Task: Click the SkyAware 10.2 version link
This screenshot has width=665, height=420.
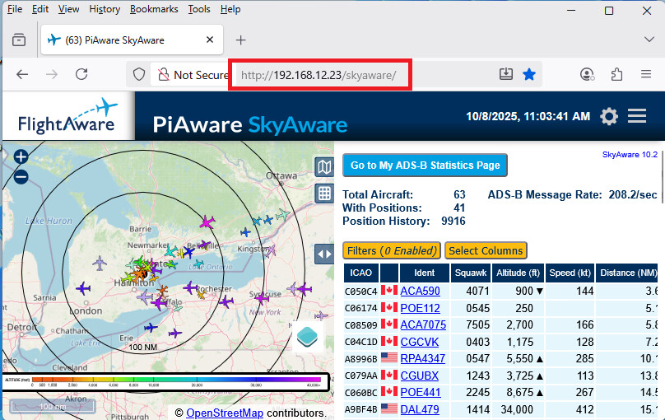Action: point(630,155)
